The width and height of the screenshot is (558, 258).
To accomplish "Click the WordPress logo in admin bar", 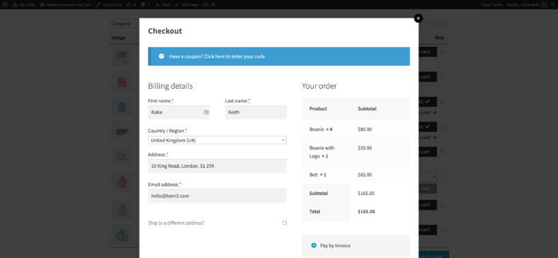I will 5,5.
